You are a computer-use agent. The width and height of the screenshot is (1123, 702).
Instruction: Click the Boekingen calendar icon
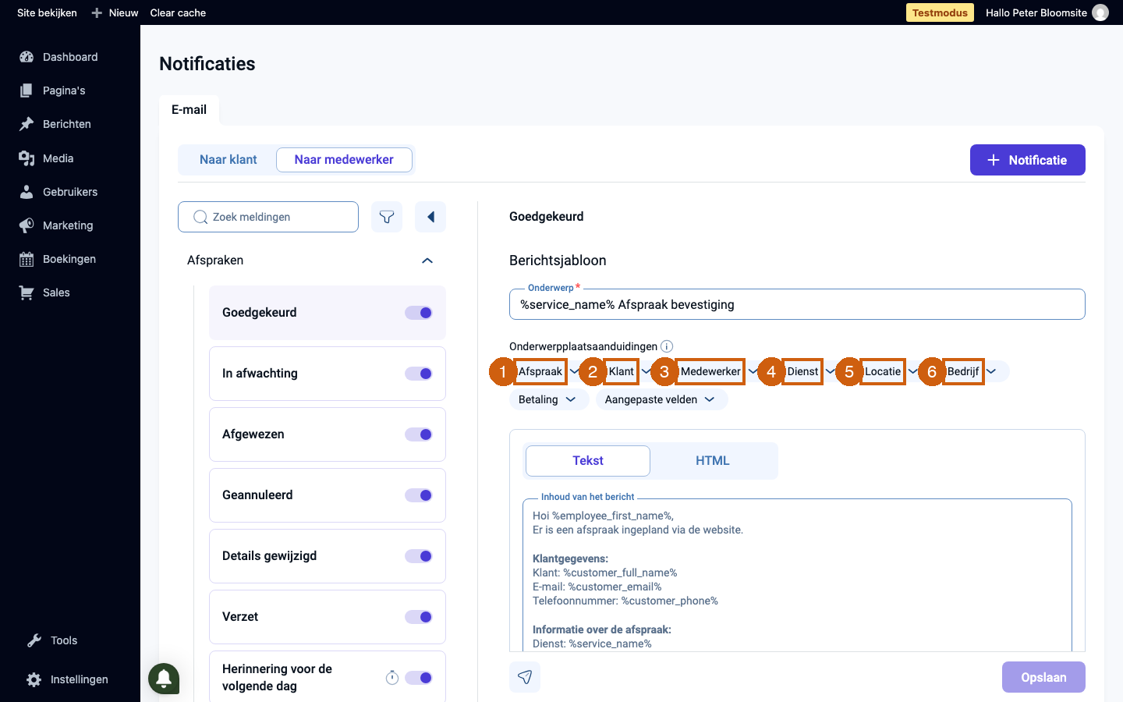coord(27,259)
